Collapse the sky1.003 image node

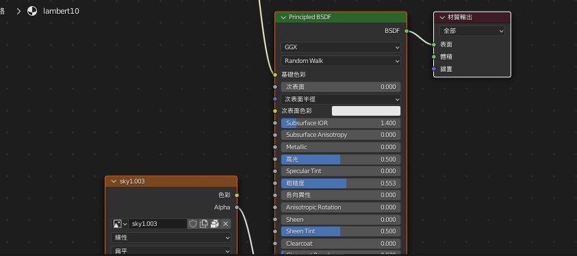click(114, 181)
